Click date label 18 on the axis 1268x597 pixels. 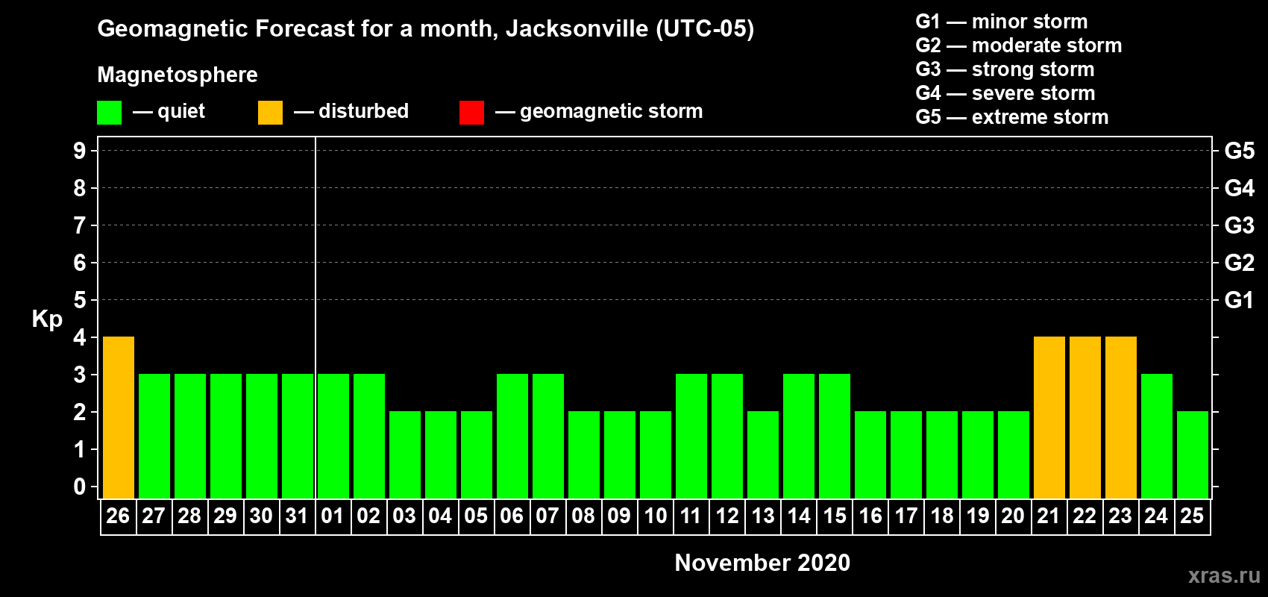(942, 516)
